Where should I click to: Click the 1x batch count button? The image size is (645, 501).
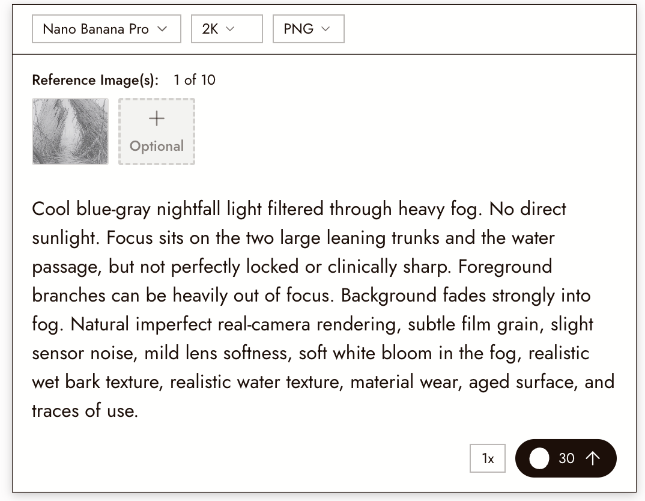click(x=488, y=458)
